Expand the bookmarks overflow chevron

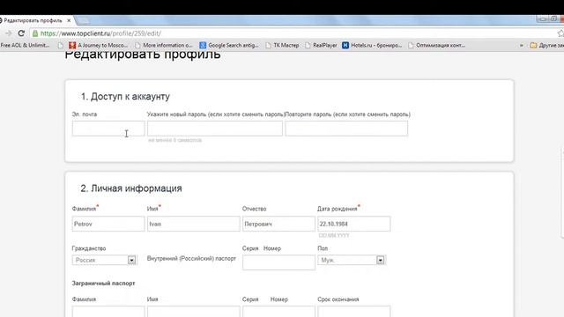[521, 45]
